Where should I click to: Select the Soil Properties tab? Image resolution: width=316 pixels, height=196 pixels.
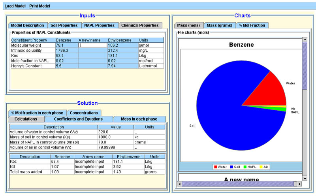pyautogui.click(x=64, y=25)
